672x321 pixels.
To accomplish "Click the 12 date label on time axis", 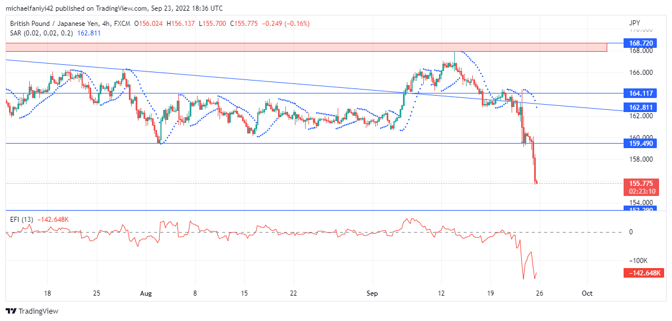I will pos(441,293).
